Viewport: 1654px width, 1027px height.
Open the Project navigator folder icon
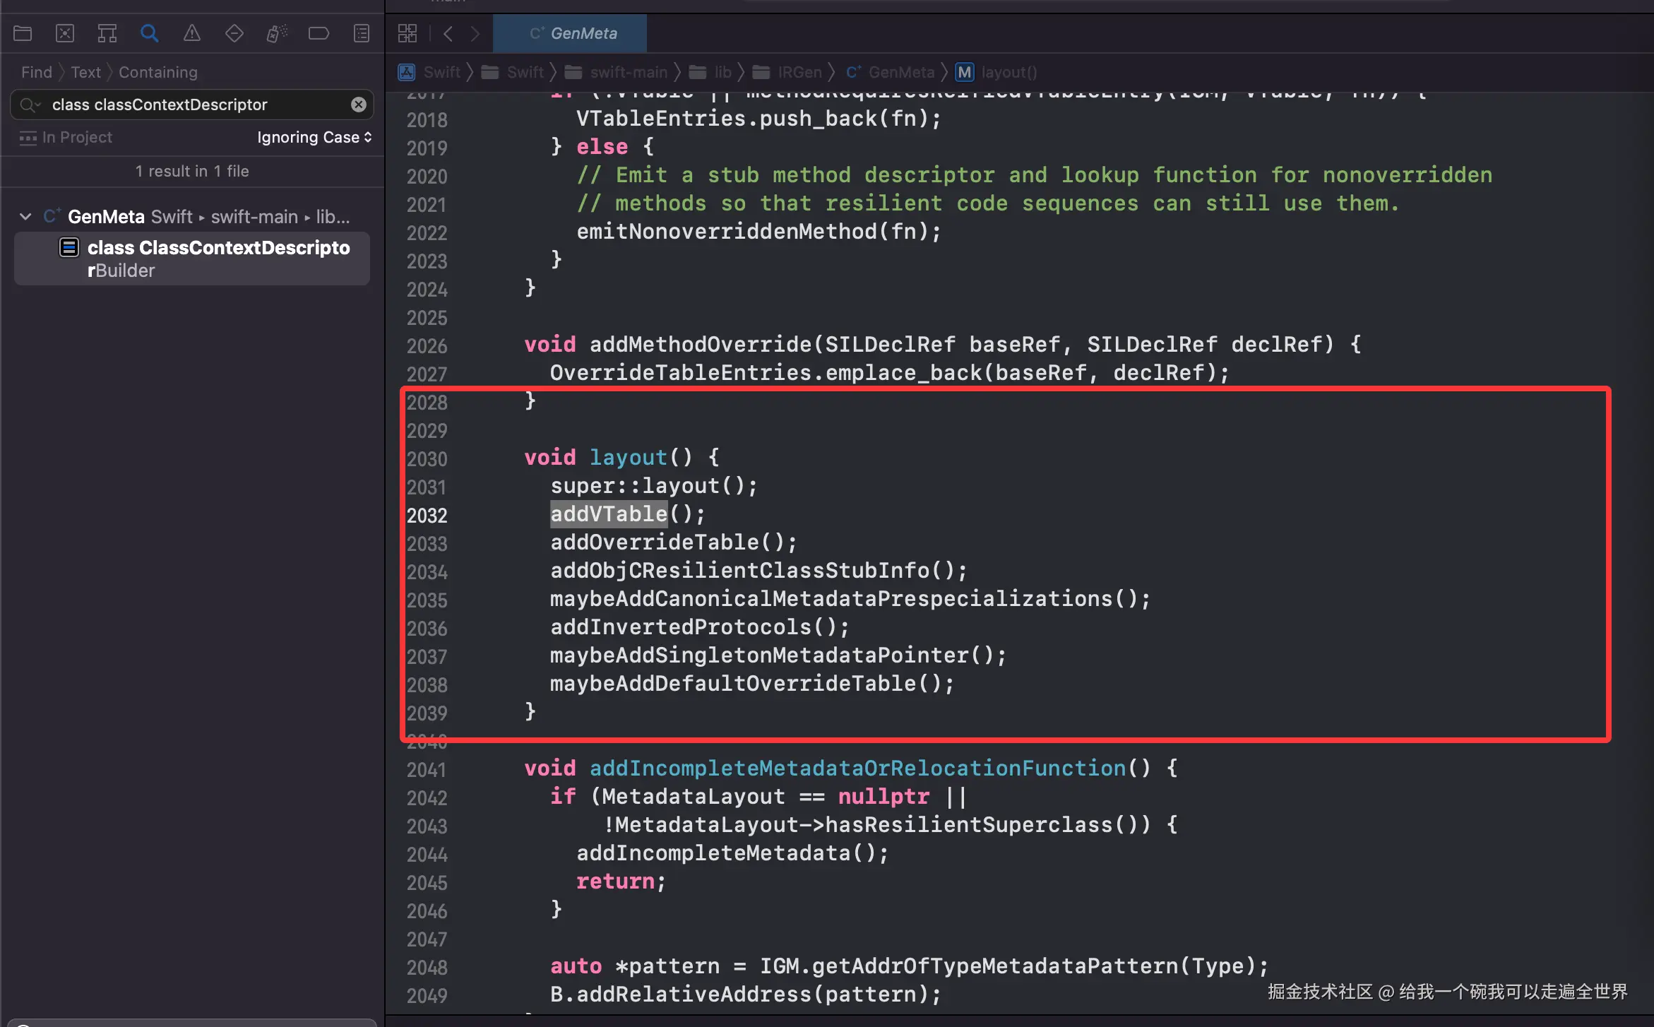pos(23,33)
